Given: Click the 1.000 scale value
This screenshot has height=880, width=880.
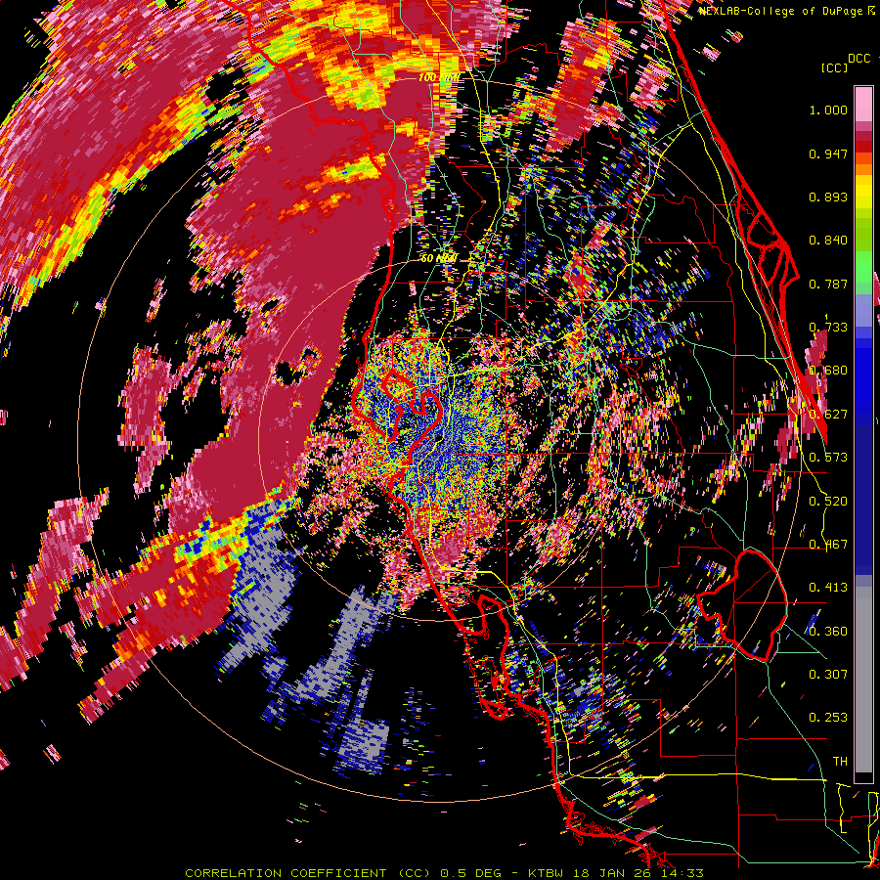Looking at the screenshot, I should (828, 110).
